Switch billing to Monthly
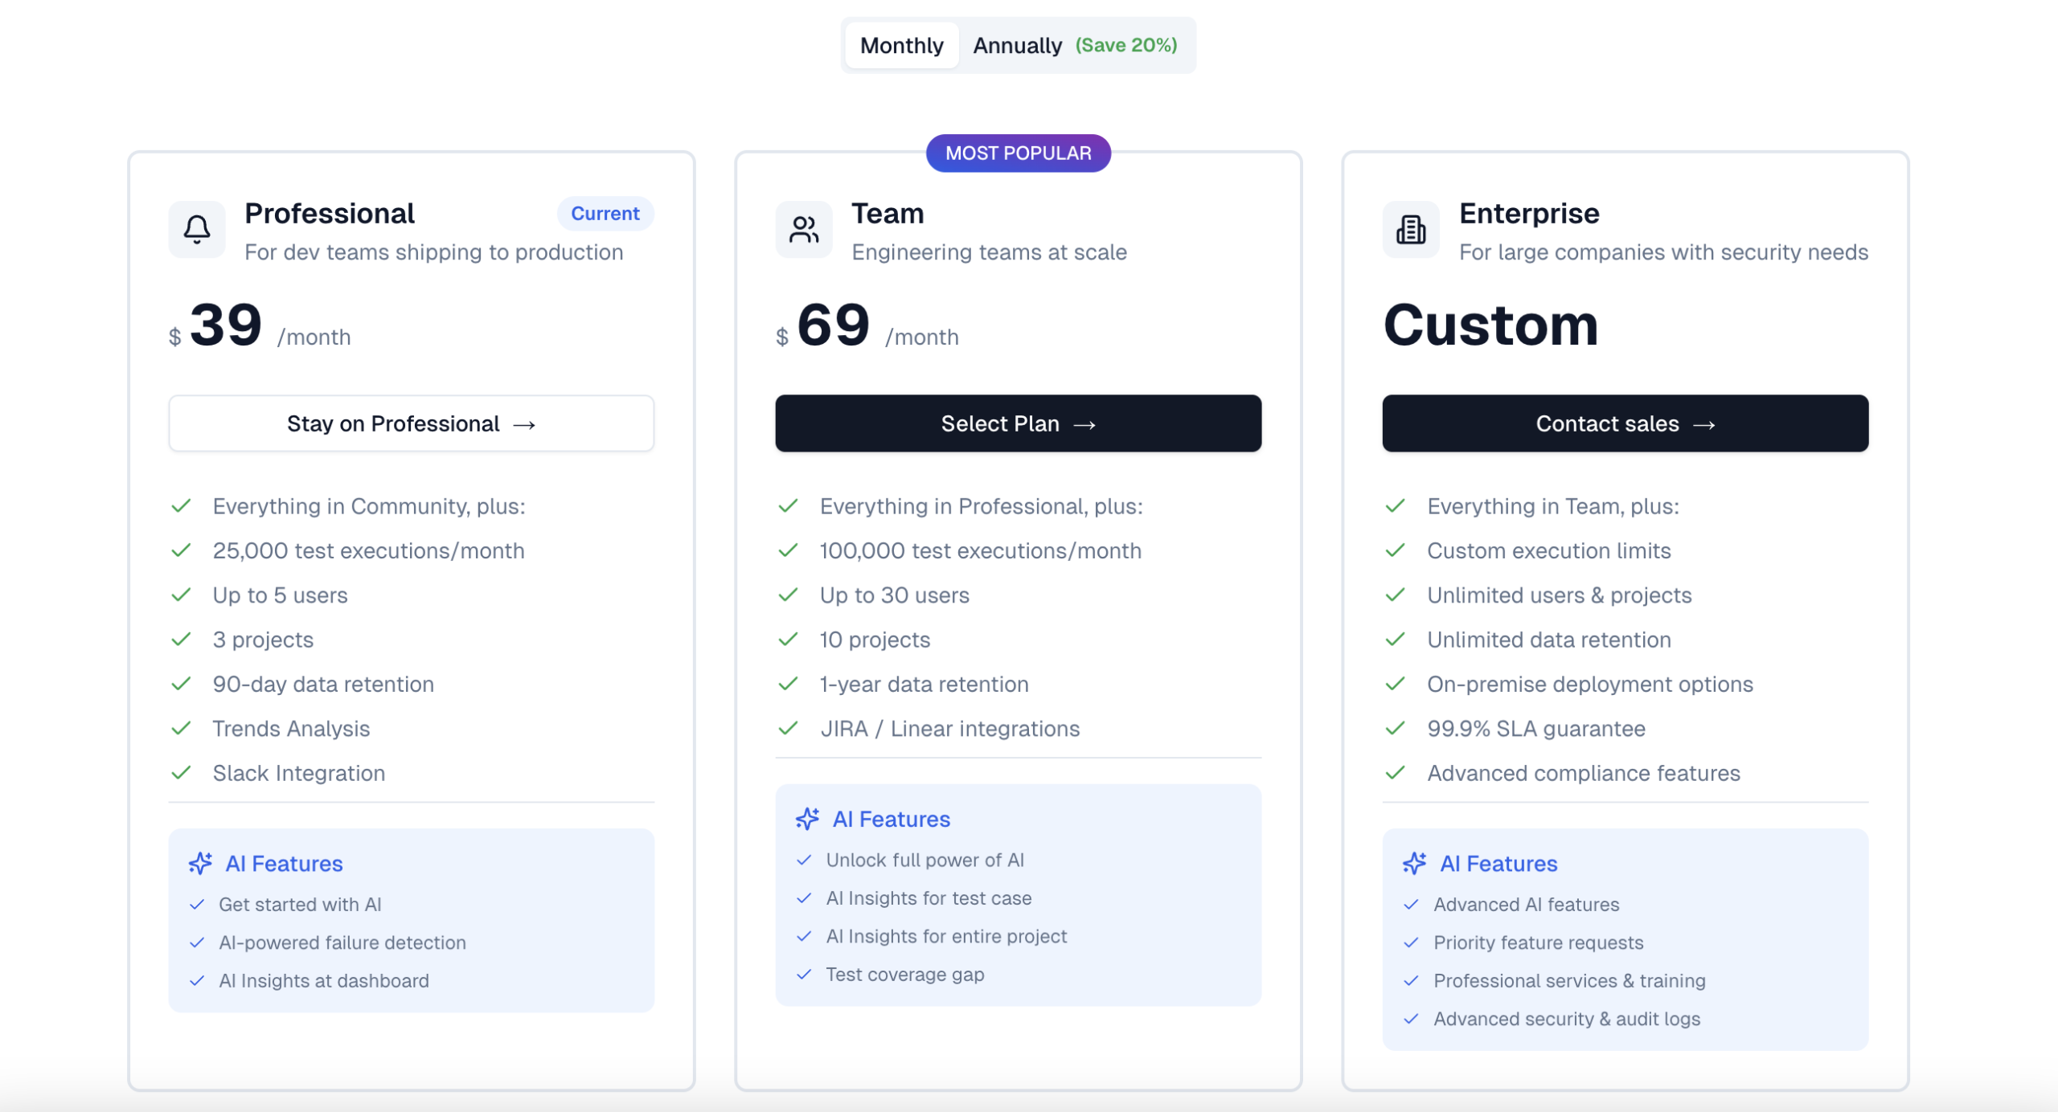This screenshot has height=1112, width=2058. 901,46
